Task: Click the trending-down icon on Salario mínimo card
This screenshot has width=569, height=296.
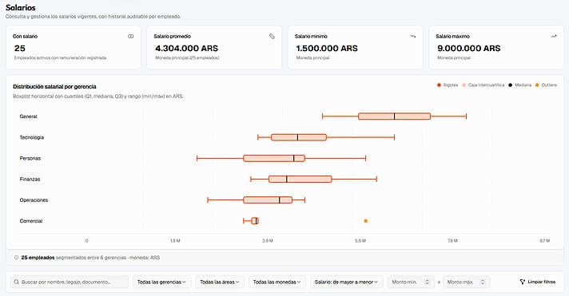Action: 412,36
